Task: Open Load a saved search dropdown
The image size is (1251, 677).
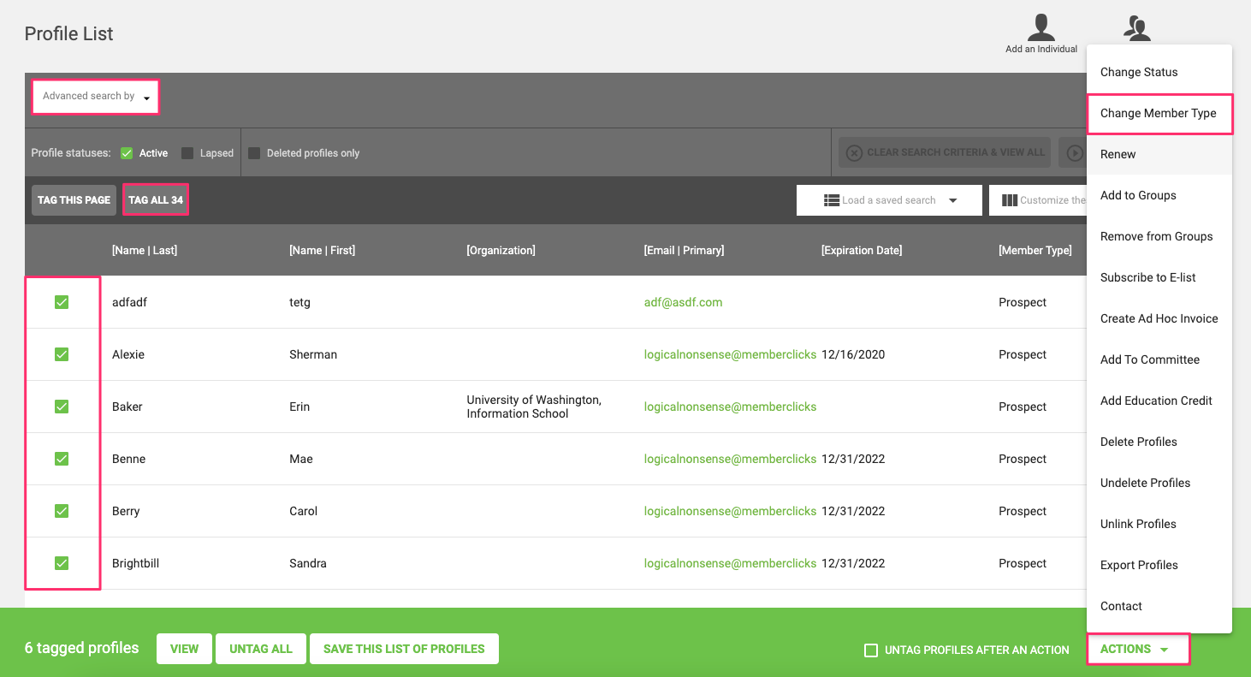Action: (x=889, y=200)
